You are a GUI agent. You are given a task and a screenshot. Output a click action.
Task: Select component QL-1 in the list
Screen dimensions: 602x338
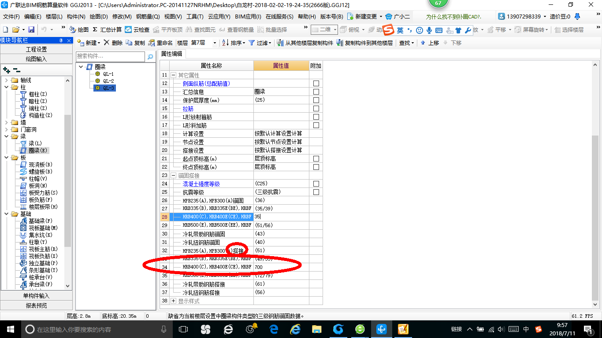pyautogui.click(x=108, y=74)
